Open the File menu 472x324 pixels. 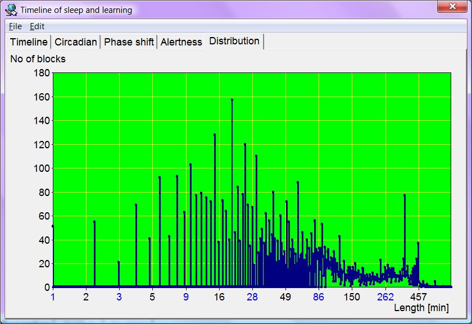(x=15, y=26)
